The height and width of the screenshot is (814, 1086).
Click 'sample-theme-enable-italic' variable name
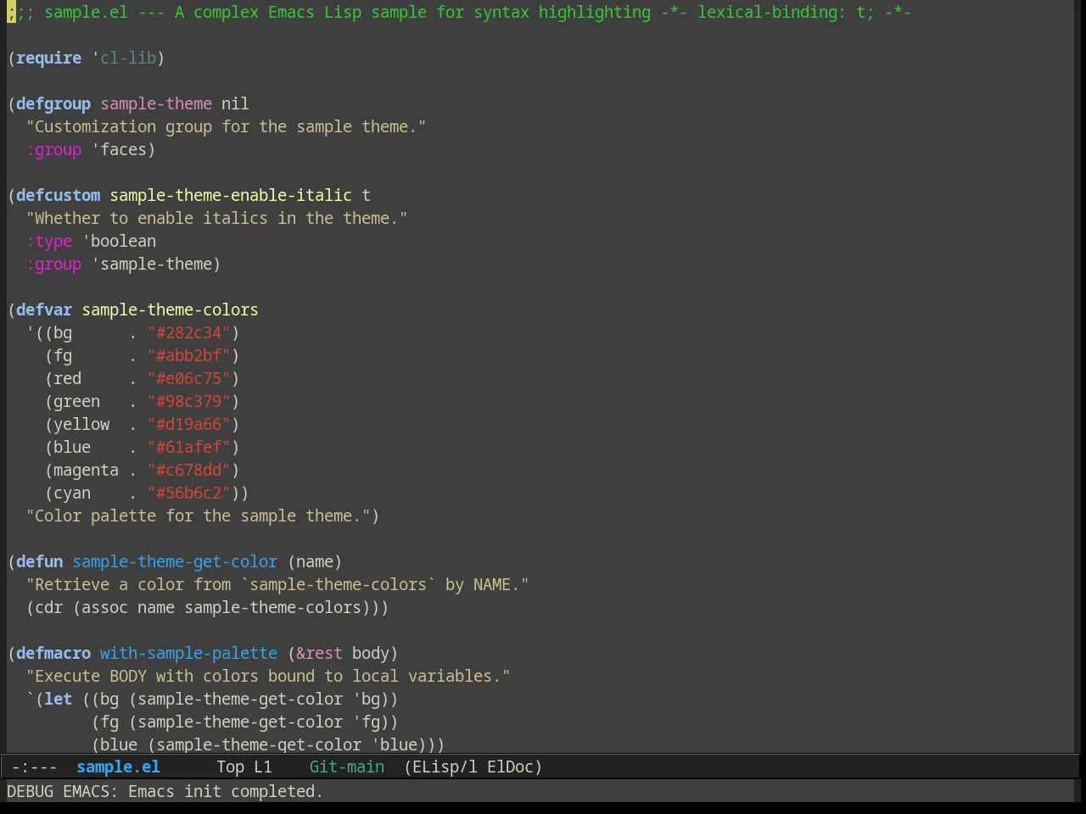[x=231, y=195]
